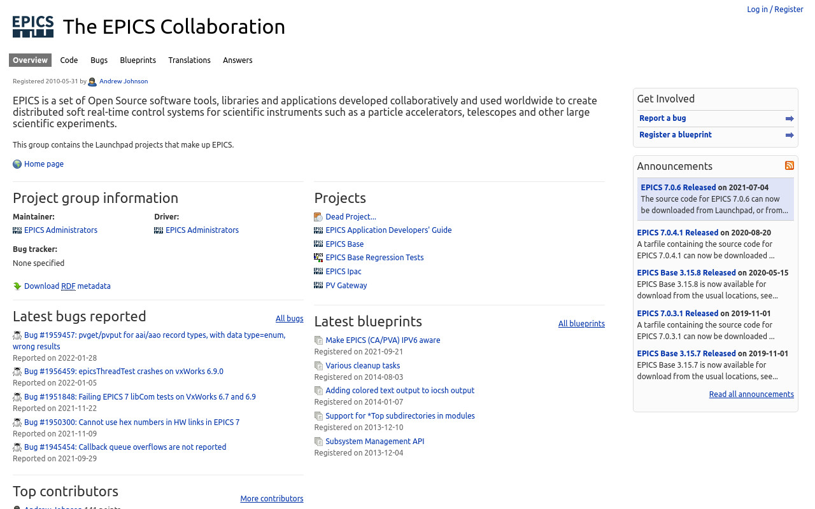The image size is (815, 509).
Task: Open Bug #1950300 hex numbers link
Action: point(132,422)
